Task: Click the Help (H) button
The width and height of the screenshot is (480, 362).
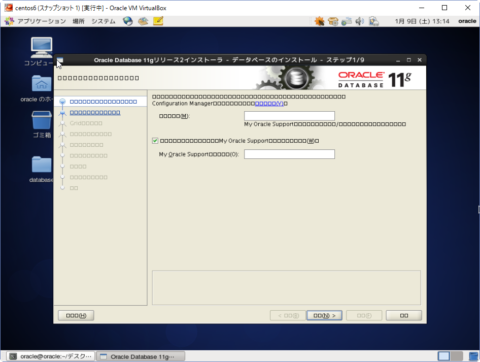Action: pos(76,315)
